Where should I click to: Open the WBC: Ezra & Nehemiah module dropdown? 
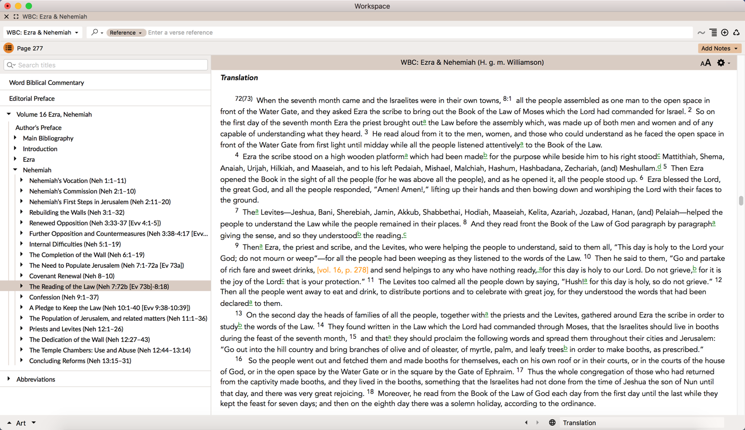[42, 32]
